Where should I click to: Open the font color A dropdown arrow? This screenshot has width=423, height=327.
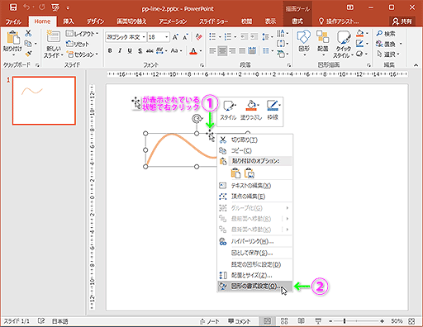pos(201,51)
